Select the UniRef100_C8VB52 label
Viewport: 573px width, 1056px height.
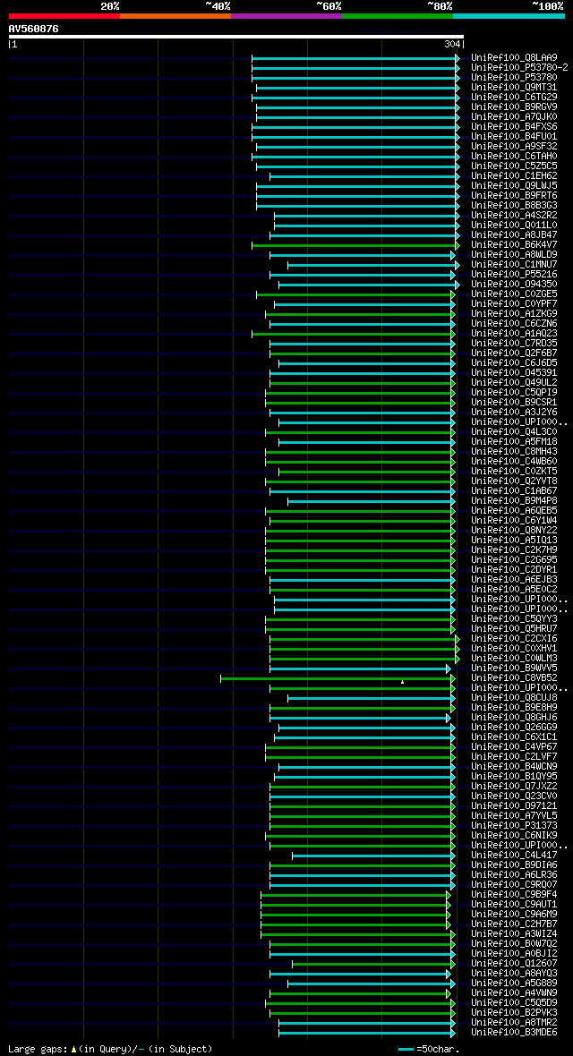click(x=514, y=677)
